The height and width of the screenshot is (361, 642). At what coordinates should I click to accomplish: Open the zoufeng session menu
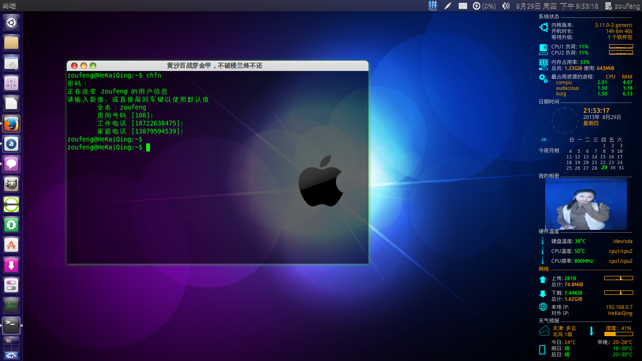[x=622, y=6]
